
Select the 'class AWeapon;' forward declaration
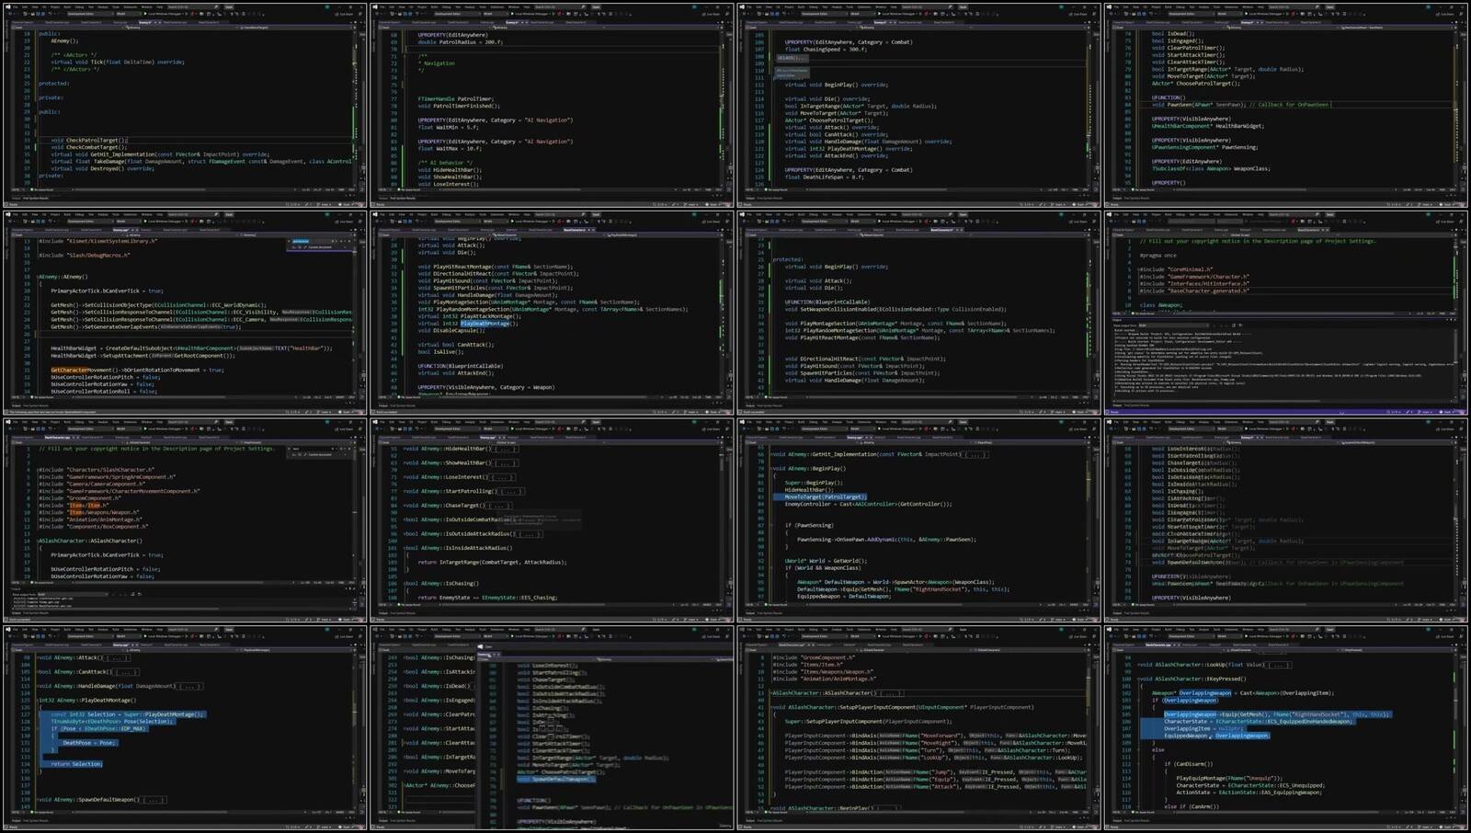pyautogui.click(x=1161, y=305)
